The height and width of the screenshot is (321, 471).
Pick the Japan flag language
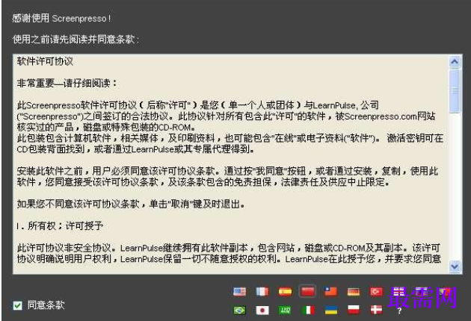tap(262, 310)
